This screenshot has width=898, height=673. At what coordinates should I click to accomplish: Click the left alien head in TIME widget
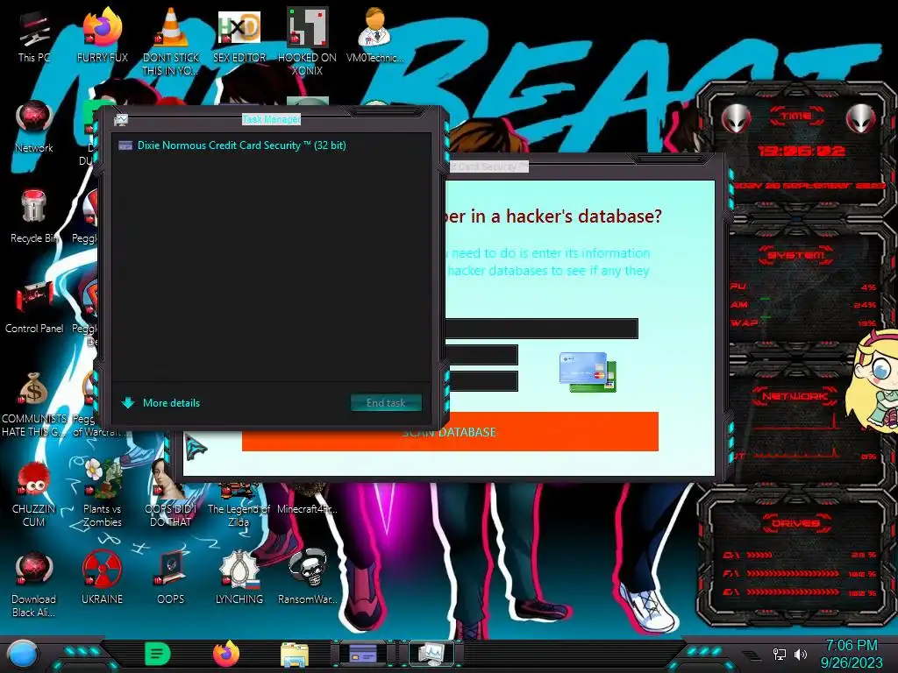click(736, 119)
